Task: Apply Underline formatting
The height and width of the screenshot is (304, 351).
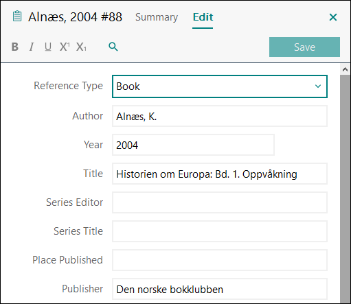Action: point(48,47)
